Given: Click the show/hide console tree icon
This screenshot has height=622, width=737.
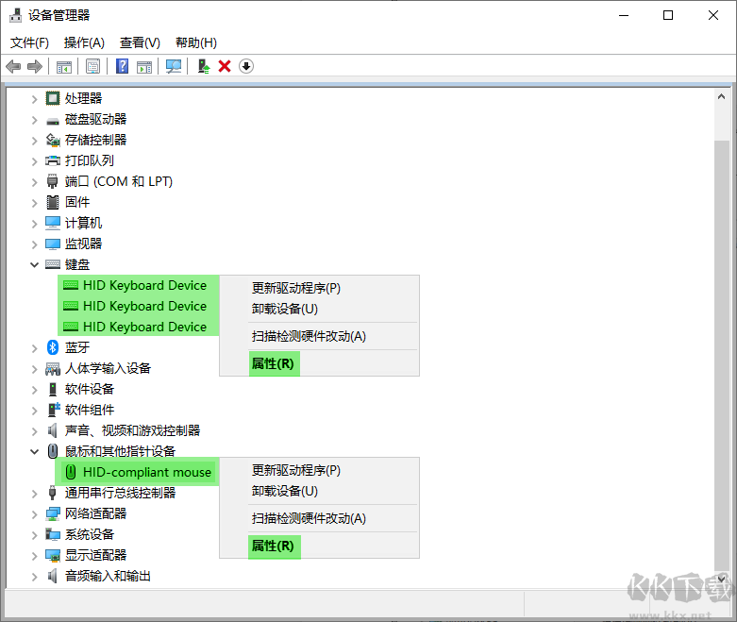Looking at the screenshot, I should point(64,66).
